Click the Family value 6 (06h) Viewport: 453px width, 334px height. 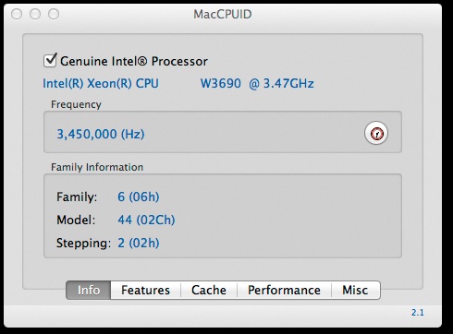139,197
